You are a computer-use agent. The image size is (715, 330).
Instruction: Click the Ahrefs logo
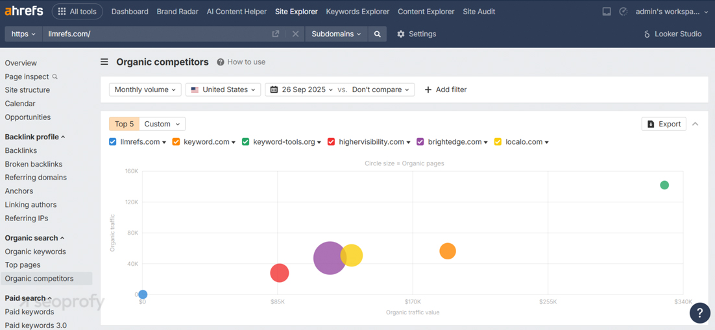click(x=24, y=11)
